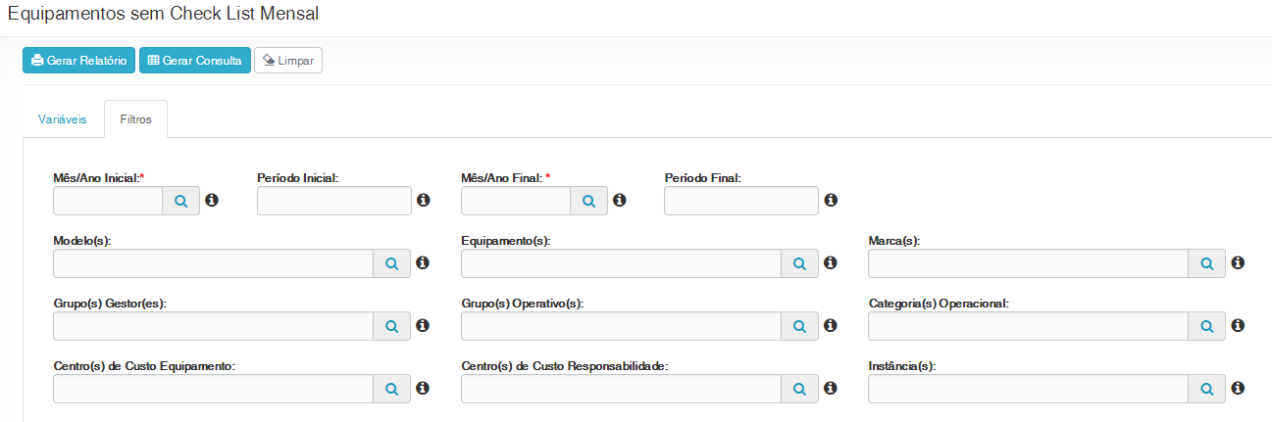Open the Equipamento(s) lookup search icon
The width and height of the screenshot is (1272, 422).
pos(799,263)
